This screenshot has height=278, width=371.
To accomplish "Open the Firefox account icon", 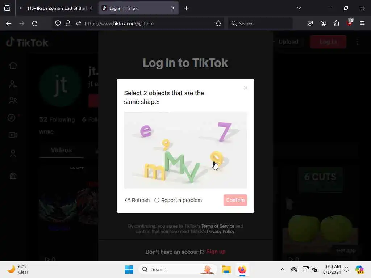I will (x=323, y=24).
